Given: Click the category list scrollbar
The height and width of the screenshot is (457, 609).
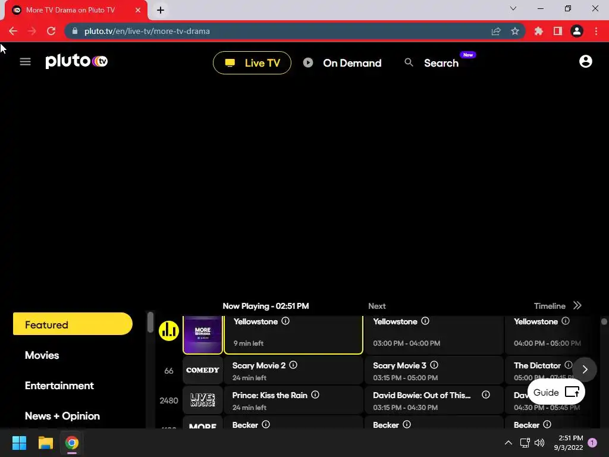Looking at the screenshot, I should tap(150, 322).
